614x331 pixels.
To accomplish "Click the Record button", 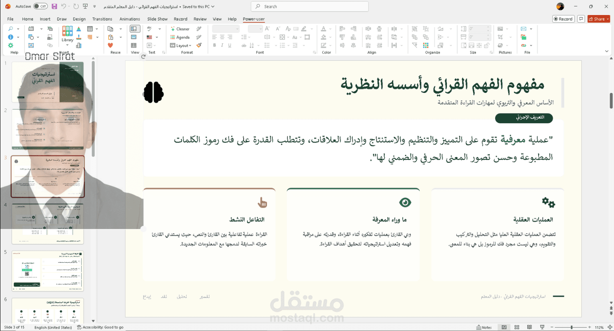I will tap(563, 19).
